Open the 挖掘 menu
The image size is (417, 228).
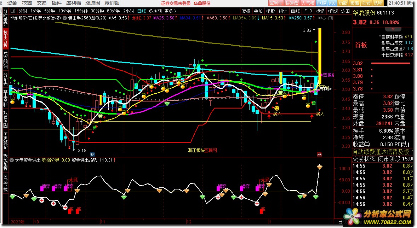[27, 3]
